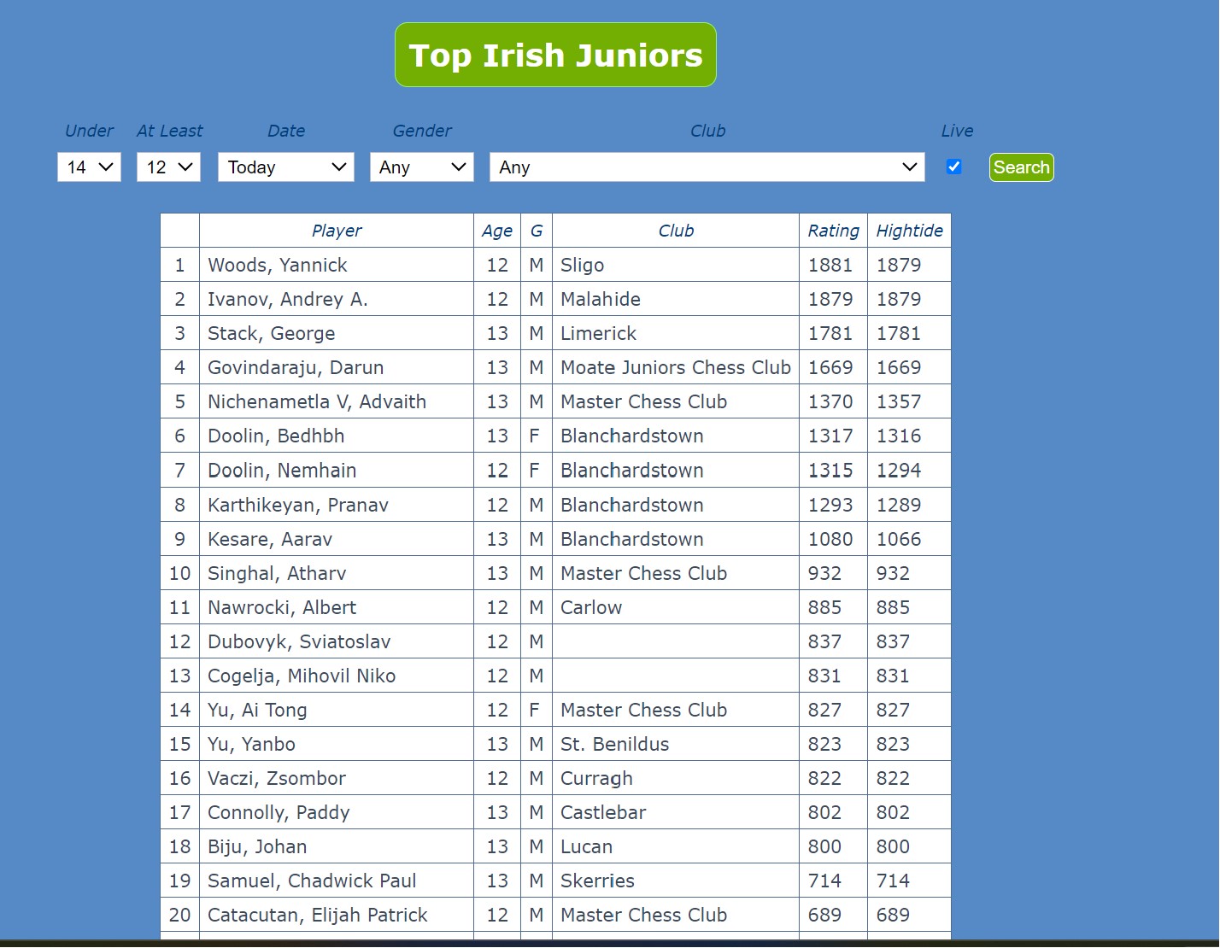1220x948 pixels.
Task: Select player Woods, Yannick in row 1
Action: click(277, 265)
